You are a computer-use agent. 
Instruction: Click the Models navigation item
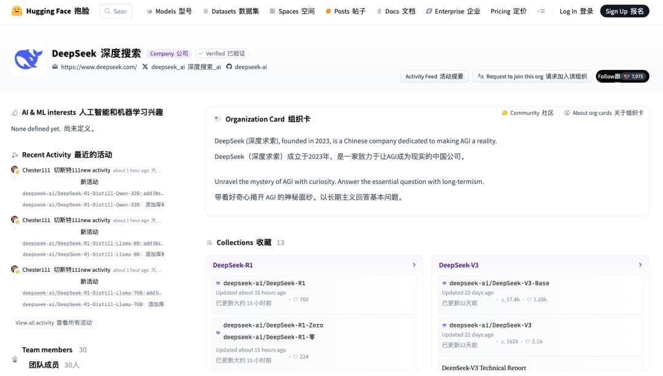[x=169, y=11]
